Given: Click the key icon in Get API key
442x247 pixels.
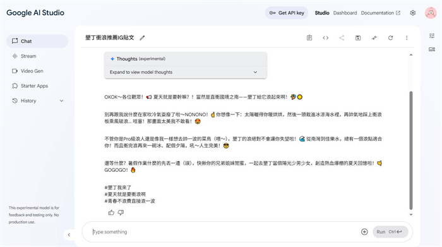Looking at the screenshot, I should 272,13.
